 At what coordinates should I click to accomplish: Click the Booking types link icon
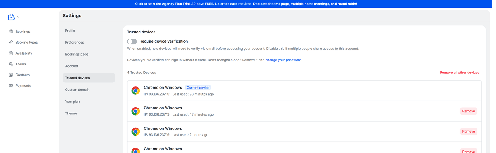click(11, 43)
